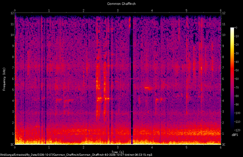The height and width of the screenshot is (157, 243).
Task: Click the file path text at bottom
Action: pyautogui.click(x=76, y=155)
